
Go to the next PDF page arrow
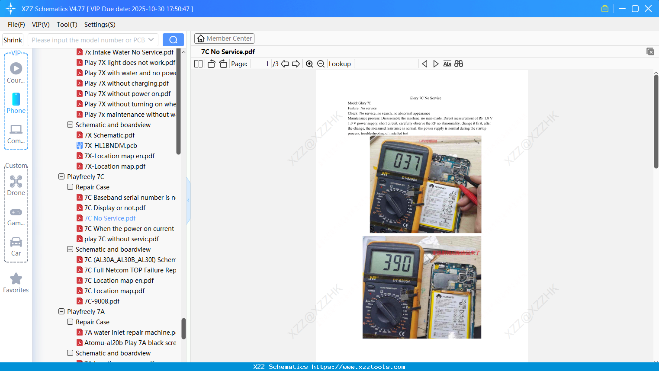click(296, 64)
